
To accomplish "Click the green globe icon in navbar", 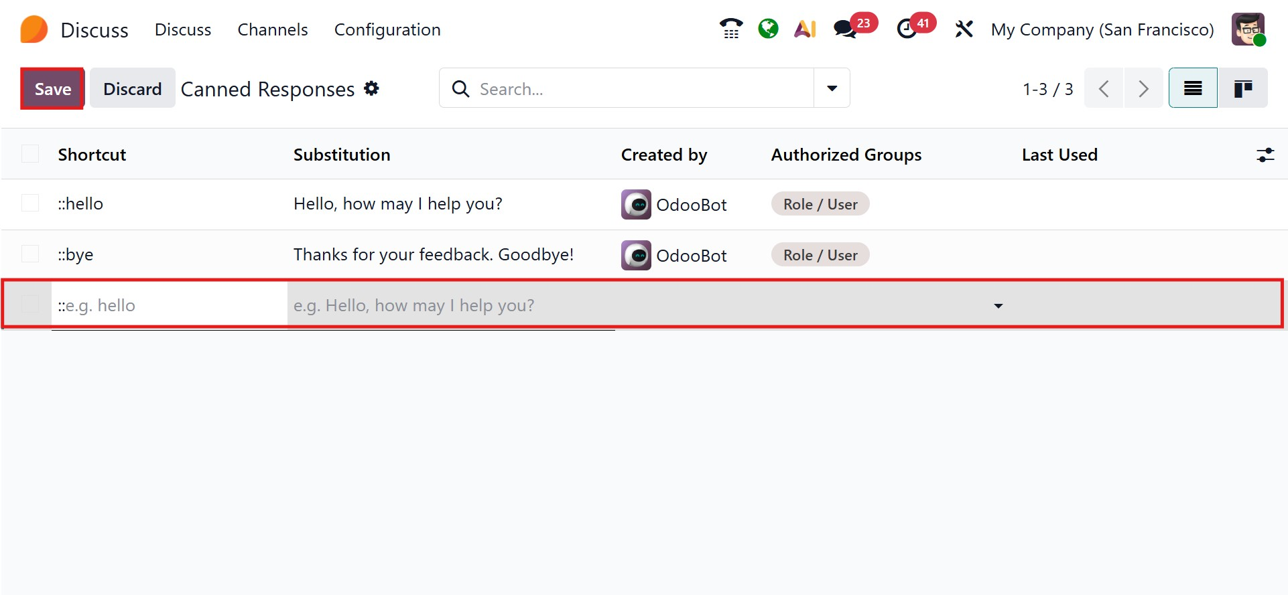I will pyautogui.click(x=768, y=29).
